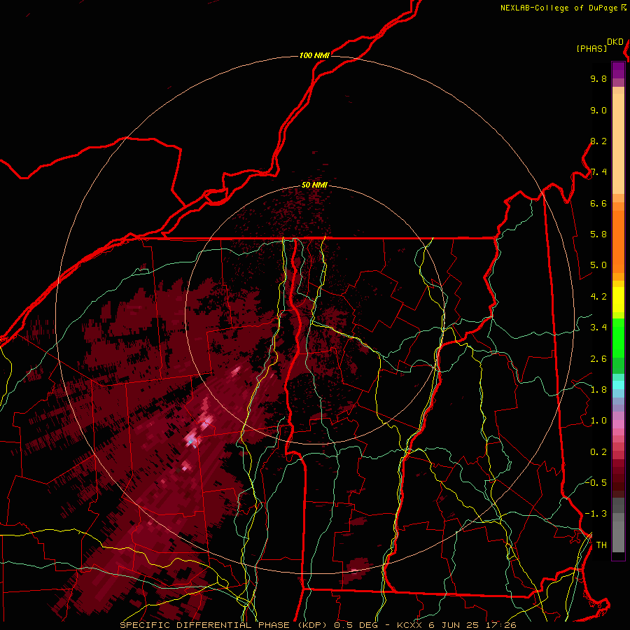The height and width of the screenshot is (630, 630).
Task: Click the 3.4 scale value
Action: pyautogui.click(x=598, y=328)
